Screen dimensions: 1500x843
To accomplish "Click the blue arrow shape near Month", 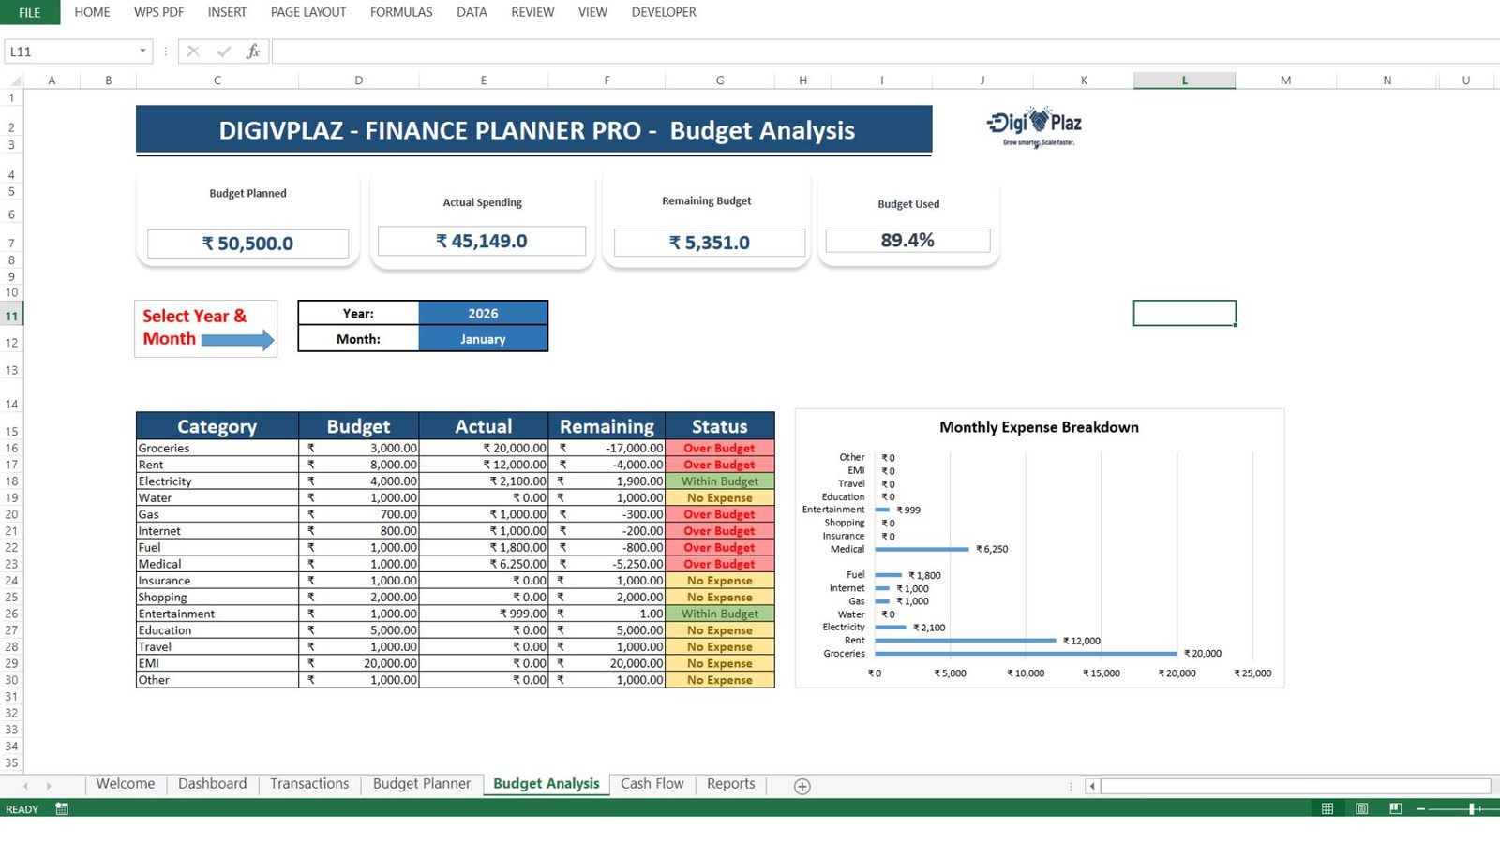I will point(238,340).
